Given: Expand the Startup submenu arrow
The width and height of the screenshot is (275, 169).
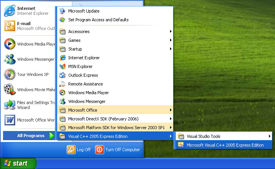Looking at the screenshot, I should 171,49.
